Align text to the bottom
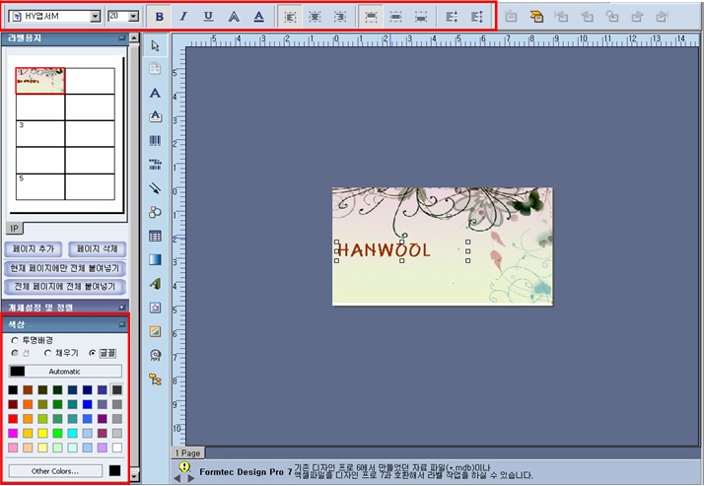Image resolution: width=704 pixels, height=486 pixels. click(x=421, y=17)
